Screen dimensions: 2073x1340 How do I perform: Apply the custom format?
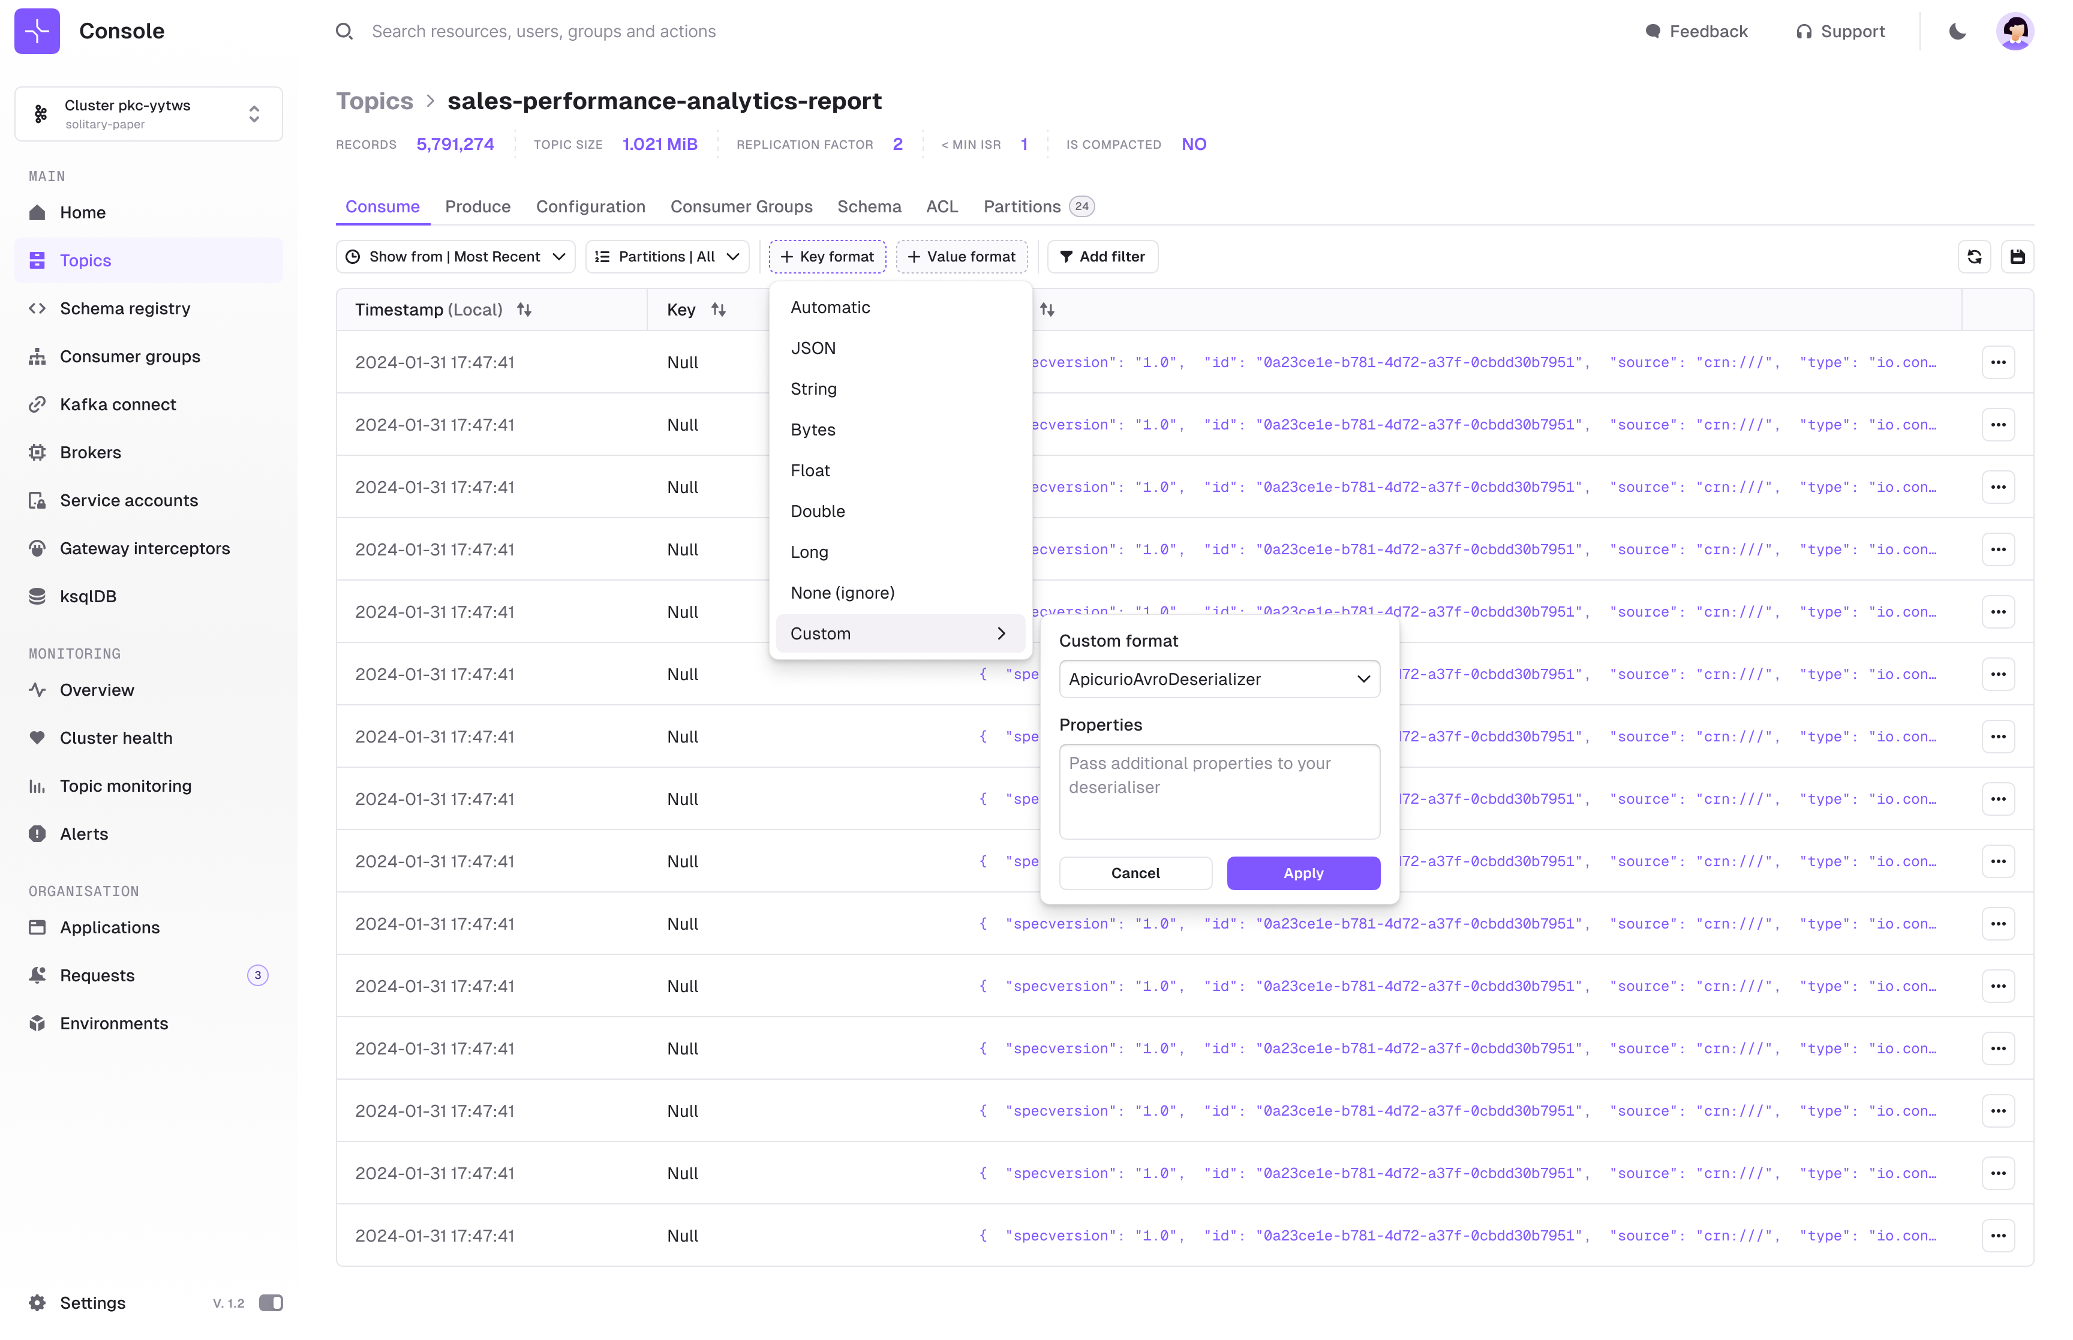(1303, 873)
